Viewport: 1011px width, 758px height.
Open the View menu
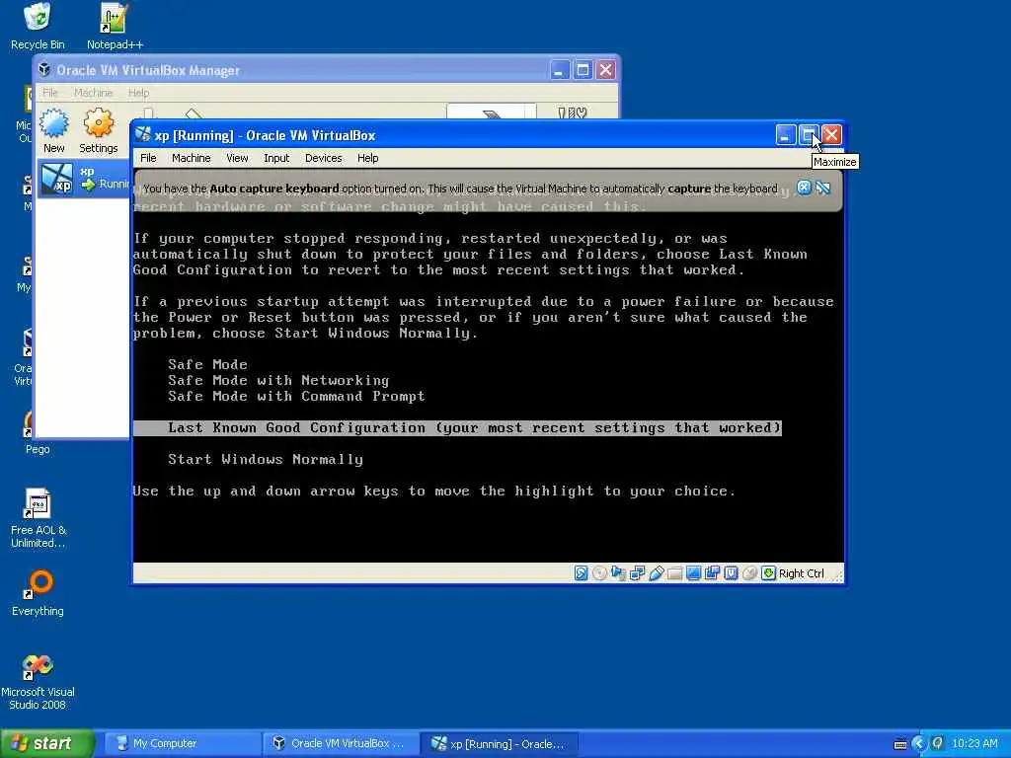point(237,158)
